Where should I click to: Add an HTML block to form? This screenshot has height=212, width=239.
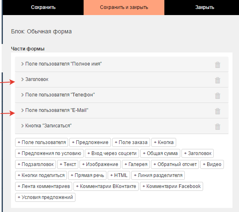[119, 175]
